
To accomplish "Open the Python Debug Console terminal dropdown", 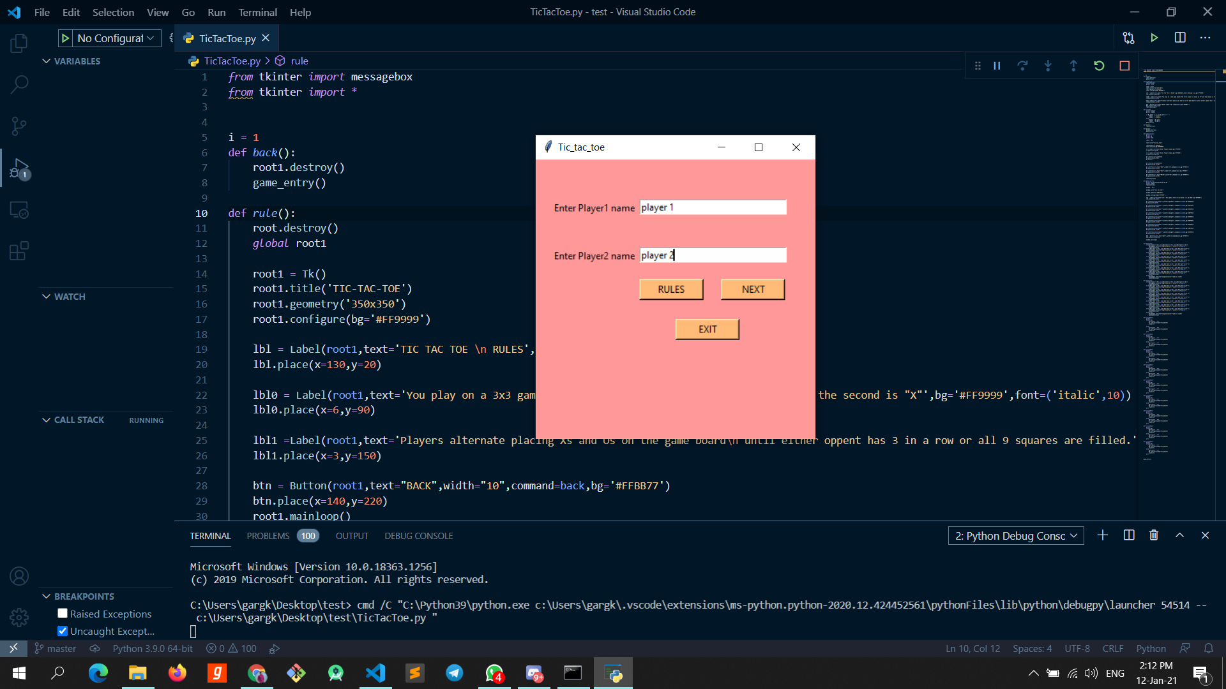I will tap(1016, 536).
